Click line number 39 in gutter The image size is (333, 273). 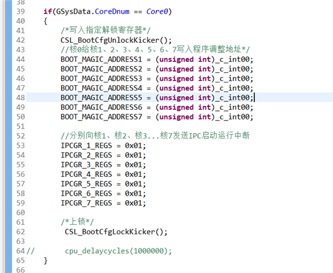pyautogui.click(x=20, y=11)
